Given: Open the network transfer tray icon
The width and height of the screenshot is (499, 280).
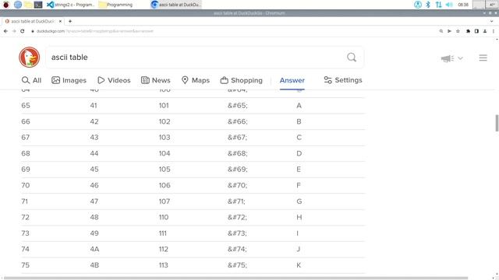Looking at the screenshot, I should [438, 5].
